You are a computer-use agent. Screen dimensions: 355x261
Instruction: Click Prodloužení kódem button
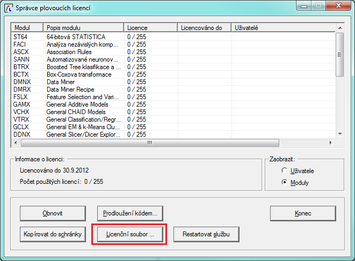(x=130, y=213)
